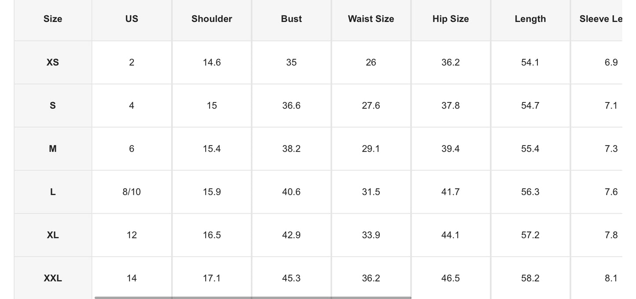Click the Size column header
Image resolution: width=636 pixels, height=299 pixels.
click(53, 19)
